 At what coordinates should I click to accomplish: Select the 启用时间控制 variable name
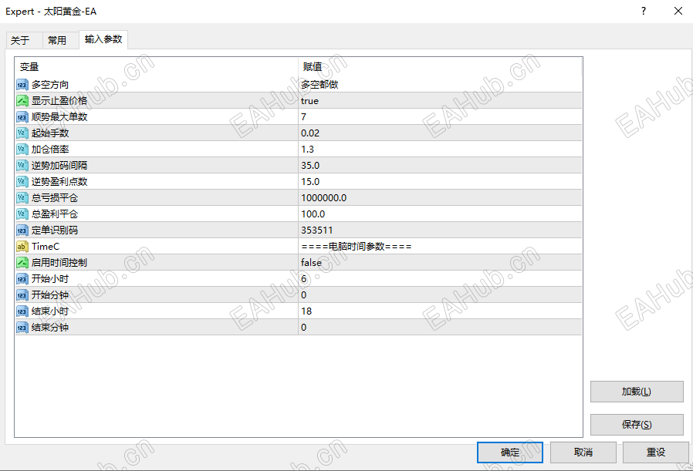point(59,263)
